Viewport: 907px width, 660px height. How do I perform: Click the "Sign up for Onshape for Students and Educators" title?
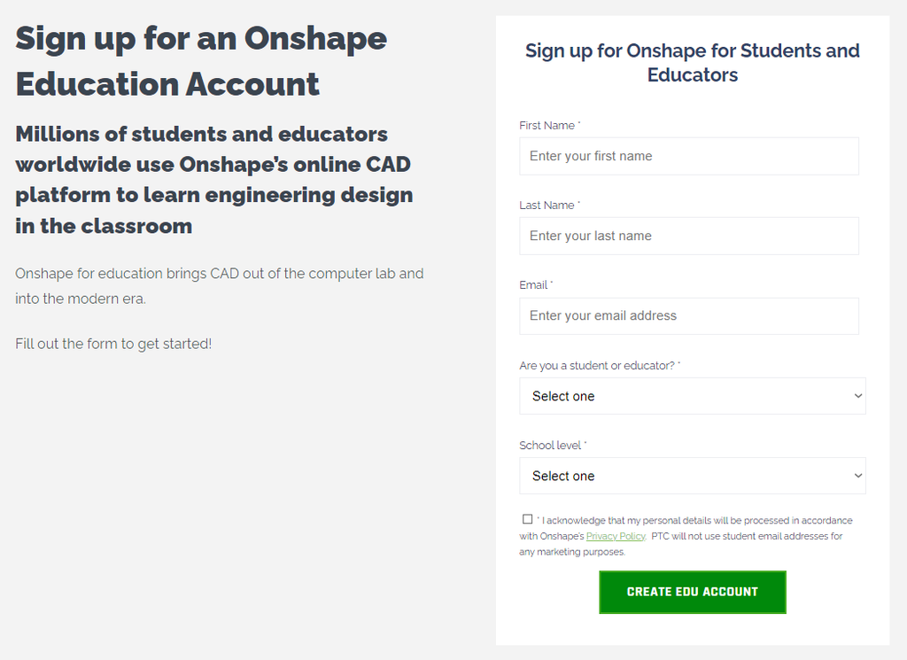[x=692, y=63]
